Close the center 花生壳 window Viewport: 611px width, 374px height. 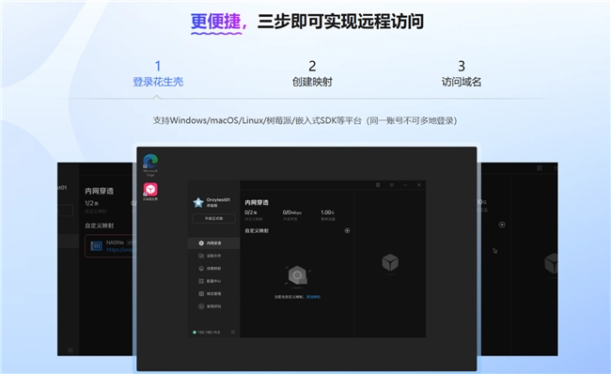click(x=419, y=185)
